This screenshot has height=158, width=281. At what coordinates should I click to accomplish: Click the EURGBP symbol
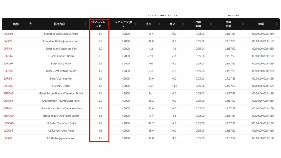tap(9, 71)
